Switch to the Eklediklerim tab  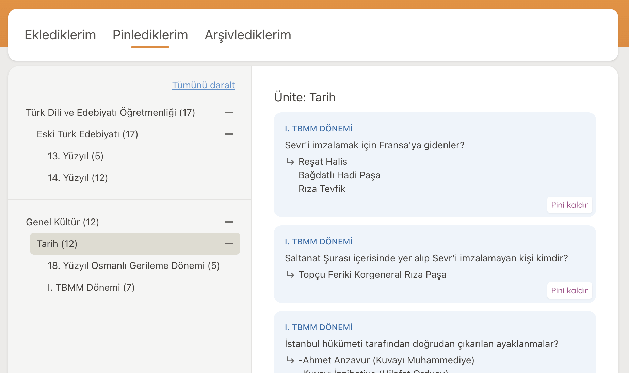click(x=60, y=35)
